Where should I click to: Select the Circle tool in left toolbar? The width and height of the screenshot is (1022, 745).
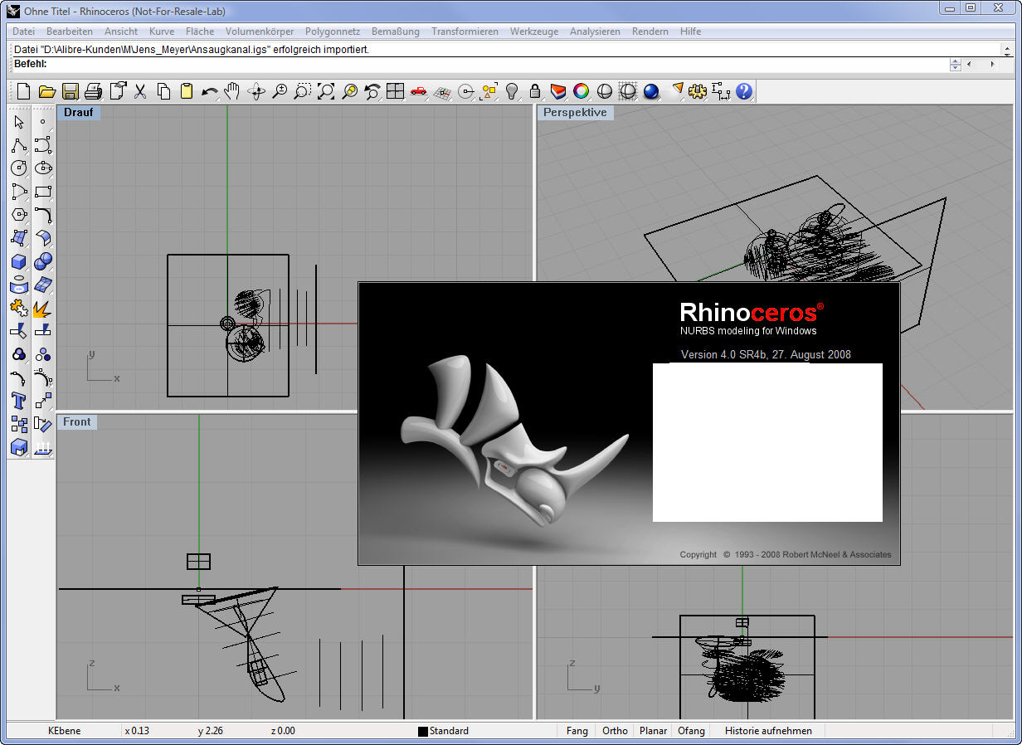pyautogui.click(x=19, y=168)
